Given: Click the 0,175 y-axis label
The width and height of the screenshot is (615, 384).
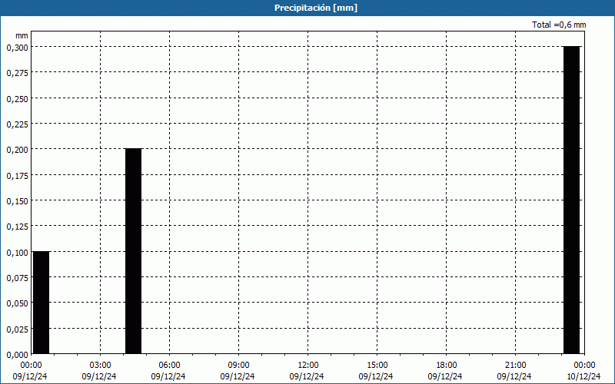Looking at the screenshot, I should pos(17,176).
